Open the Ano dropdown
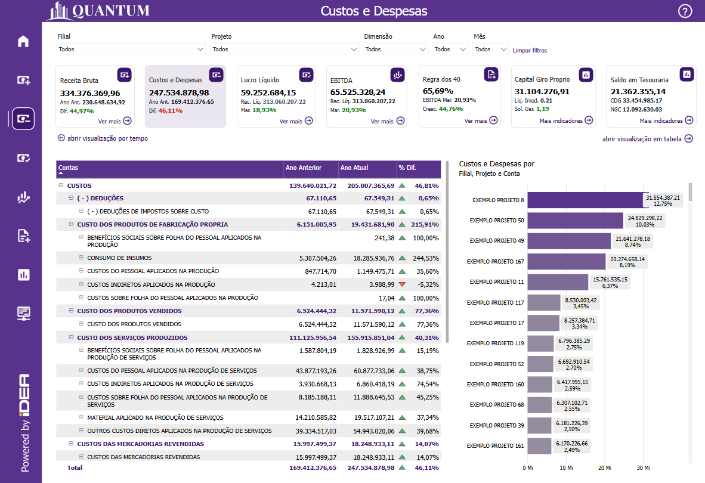 [x=450, y=49]
